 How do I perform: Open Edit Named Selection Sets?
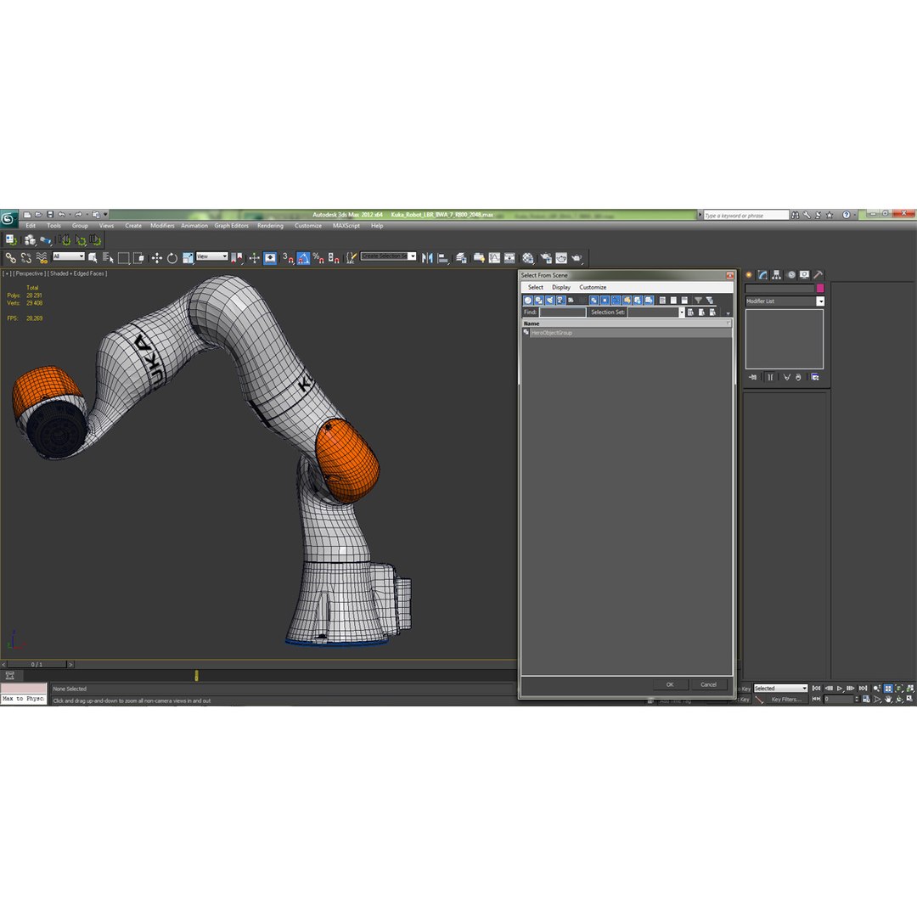[351, 258]
